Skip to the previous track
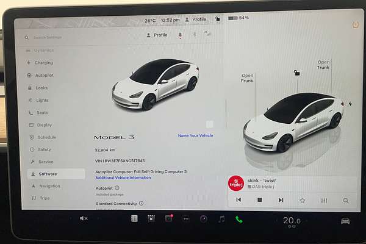This screenshot has width=366, height=244. [x=239, y=200]
